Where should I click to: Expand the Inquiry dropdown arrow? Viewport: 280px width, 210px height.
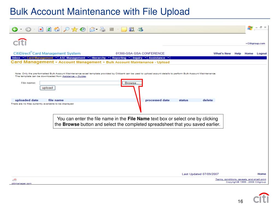[145, 58]
